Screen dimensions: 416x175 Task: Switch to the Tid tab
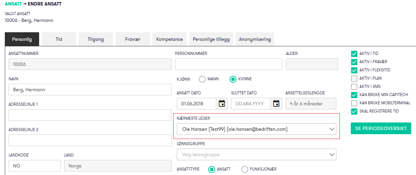tap(59, 39)
